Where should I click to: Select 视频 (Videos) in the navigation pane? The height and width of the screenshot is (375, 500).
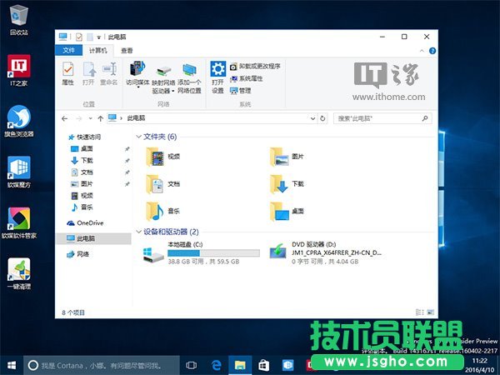pos(82,196)
